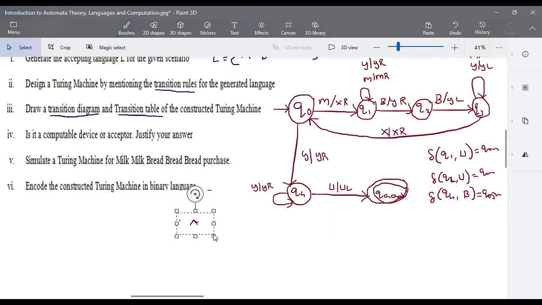Image resolution: width=542 pixels, height=305 pixels.
Task: Adjust the zoom slider handle
Action: (398, 47)
